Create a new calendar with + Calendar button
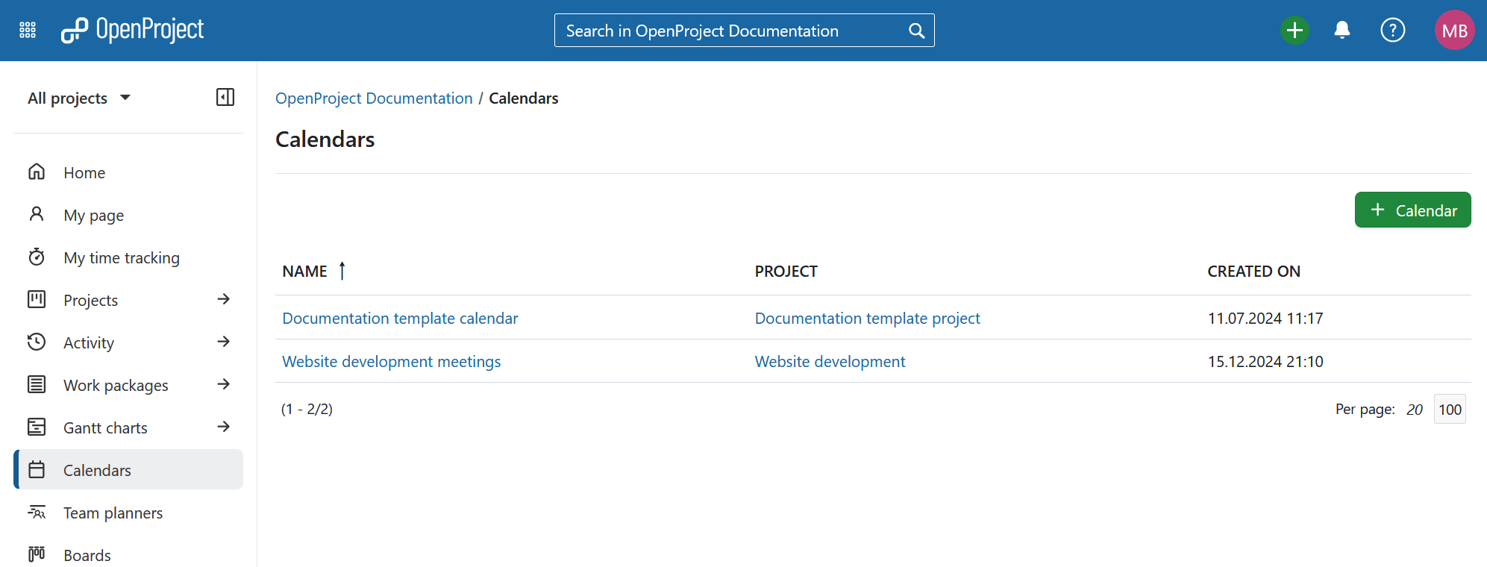Image resolution: width=1487 pixels, height=567 pixels. (1412, 210)
